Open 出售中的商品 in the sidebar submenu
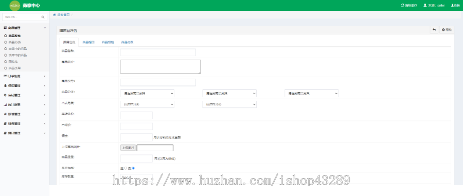The image size is (463, 196). (17, 49)
